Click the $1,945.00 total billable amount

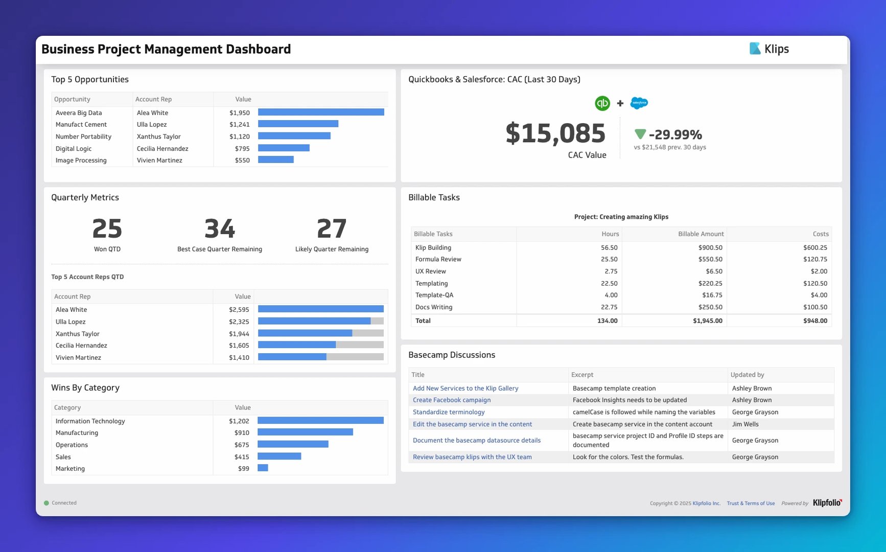tap(708, 321)
